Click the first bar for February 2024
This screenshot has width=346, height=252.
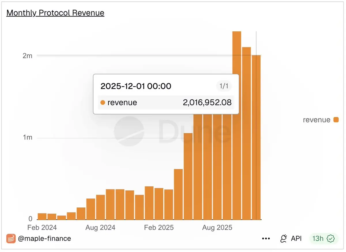pos(42,216)
